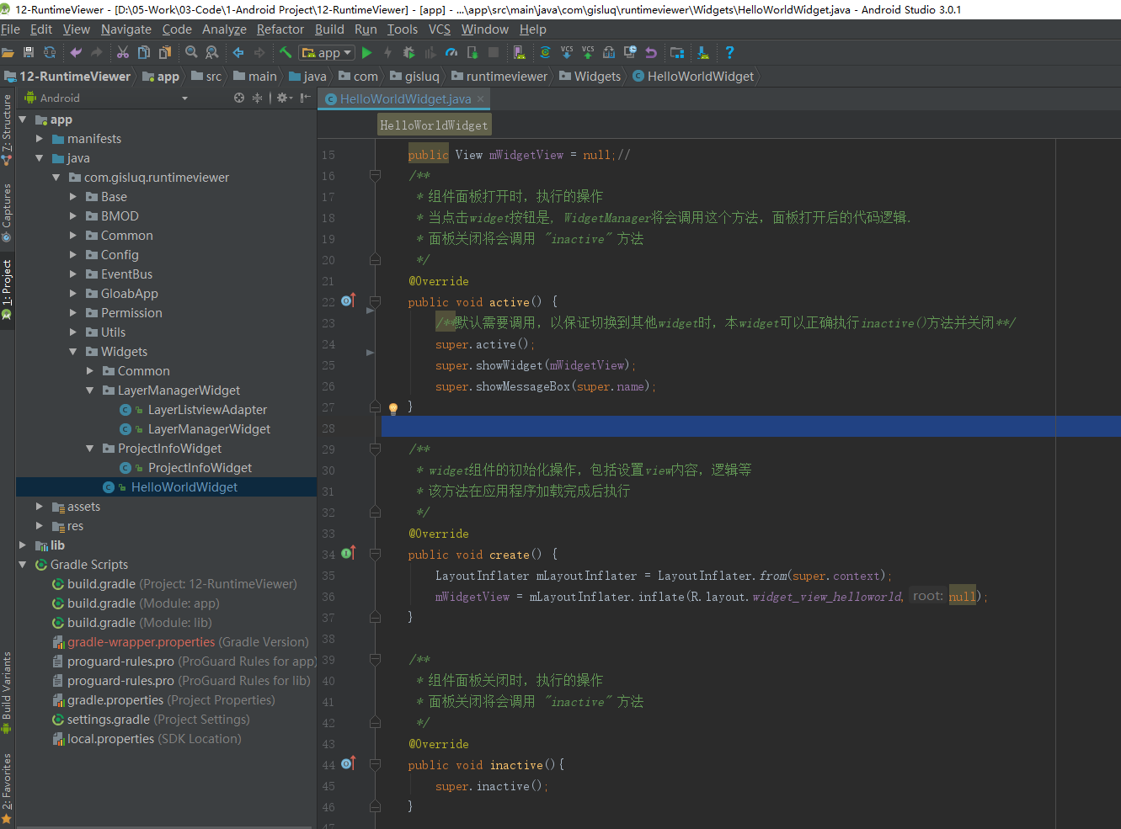
Task: Expand the EventBus package
Action: coord(73,274)
